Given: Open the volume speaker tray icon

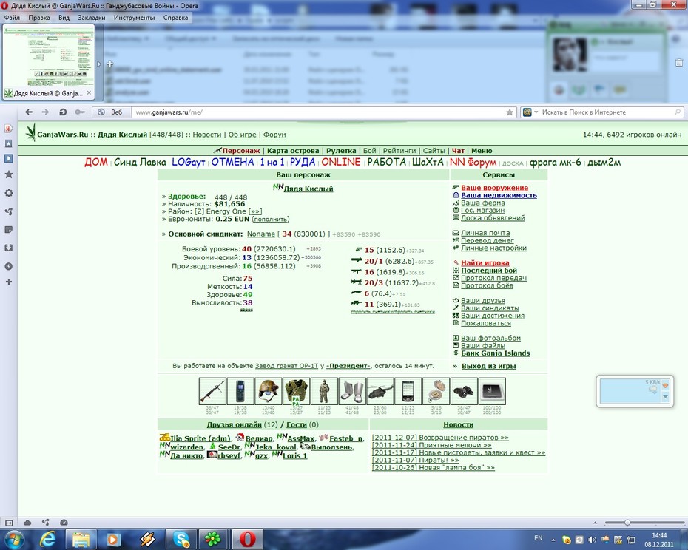Looking at the screenshot, I should click(592, 540).
